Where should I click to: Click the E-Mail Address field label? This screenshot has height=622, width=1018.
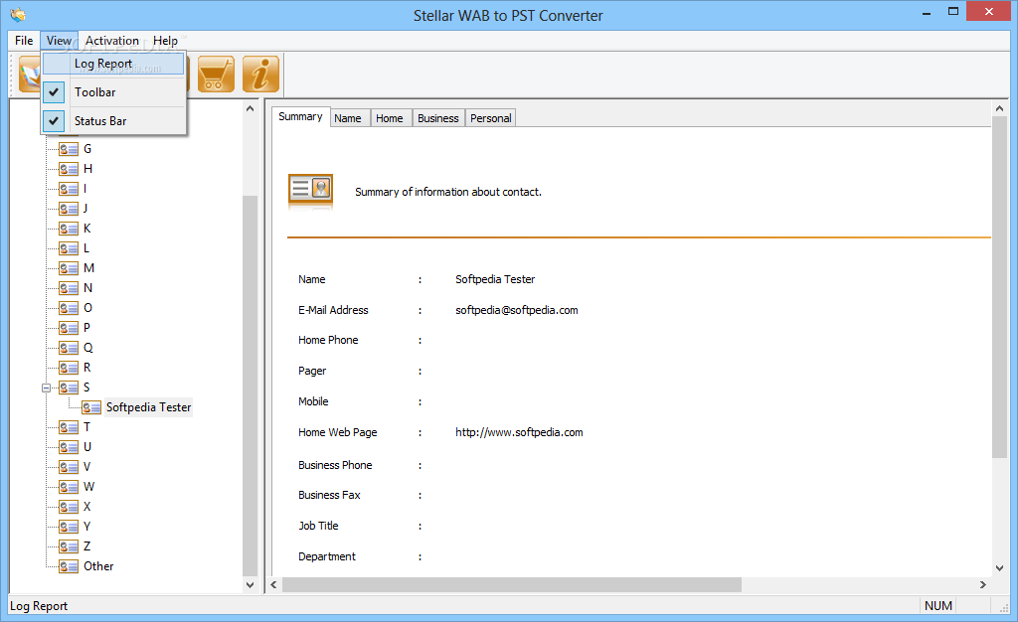coord(333,310)
